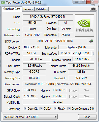The width and height of the screenshot is (99, 122).
Task: Toggle the OpenCL checkbox
Action: [x=25, y=108]
